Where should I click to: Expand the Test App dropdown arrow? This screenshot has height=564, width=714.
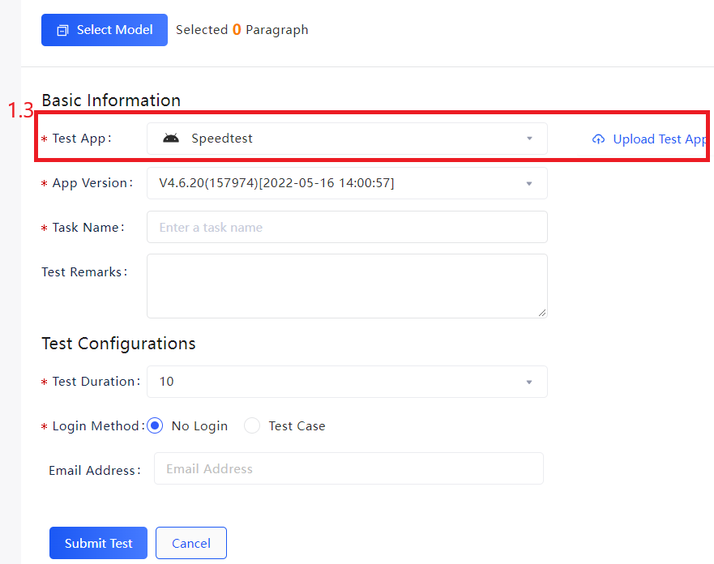[529, 139]
